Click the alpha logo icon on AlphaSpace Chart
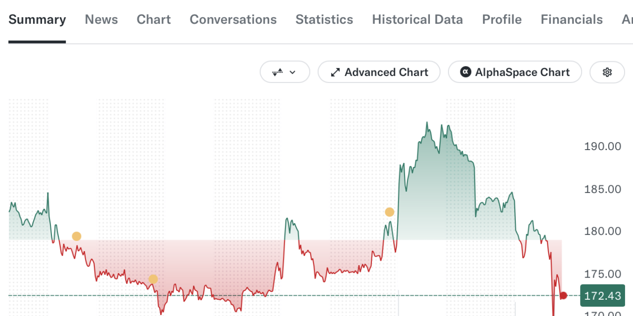The image size is (633, 316). click(465, 72)
